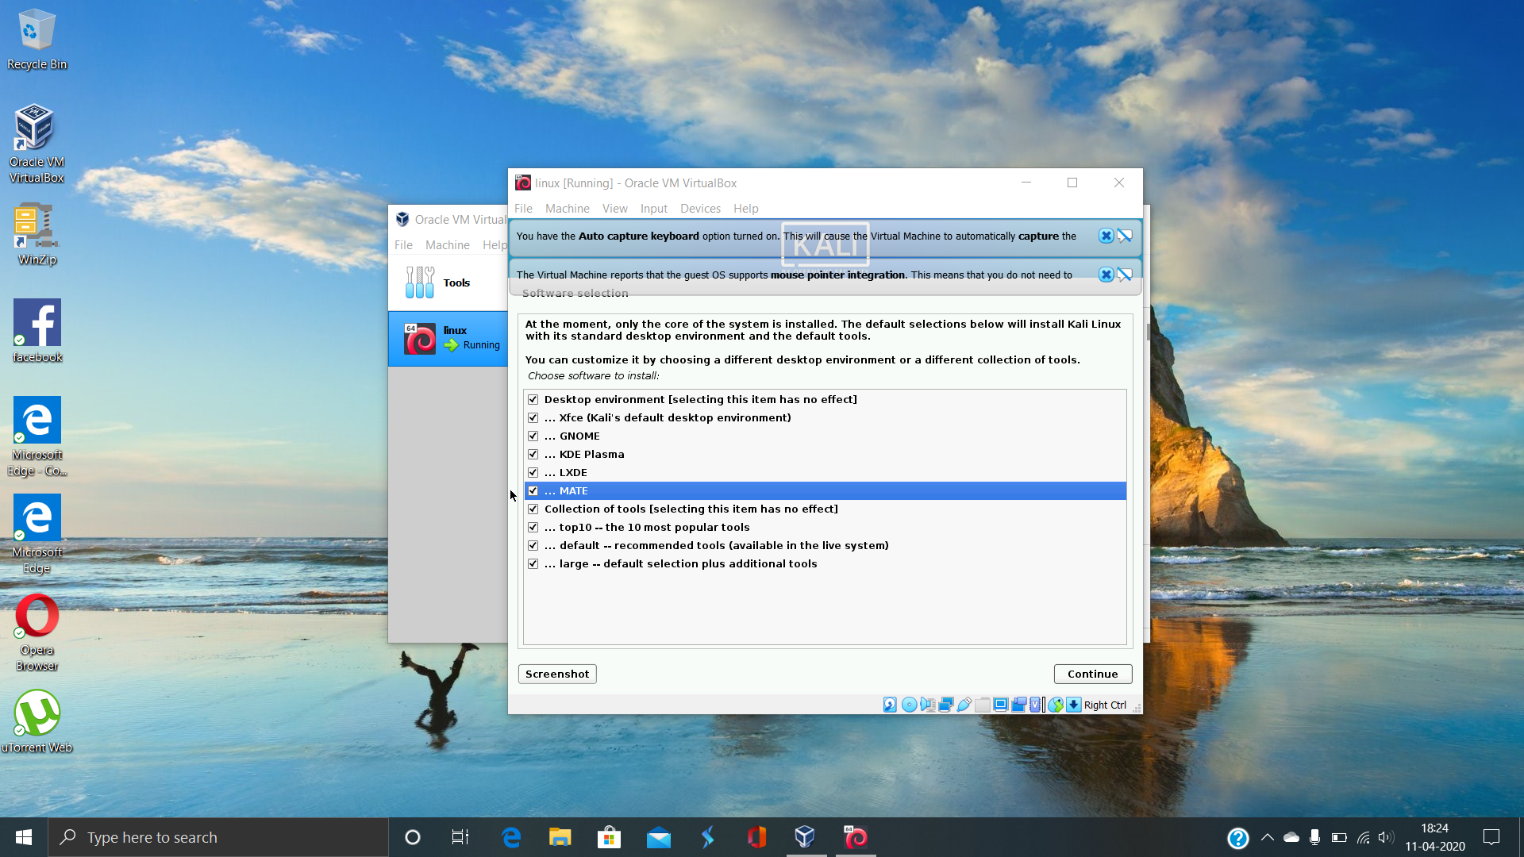The image size is (1524, 857).
Task: Open the Devices menu
Action: pyautogui.click(x=699, y=209)
